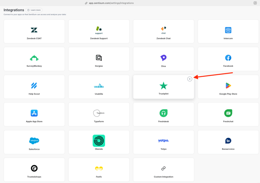Screen dimensions: 260x183
Task: Click the app.sentisum.com address field
Action: 111,3
